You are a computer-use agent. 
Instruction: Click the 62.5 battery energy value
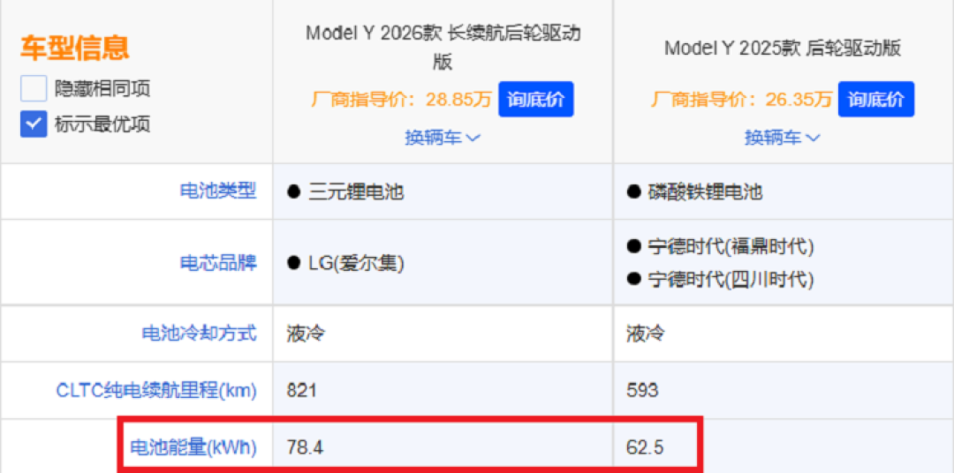645,448
